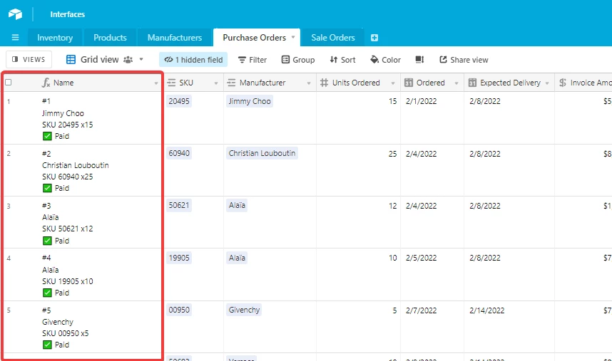Click the green Paid checkmark in row #2

pos(47,188)
